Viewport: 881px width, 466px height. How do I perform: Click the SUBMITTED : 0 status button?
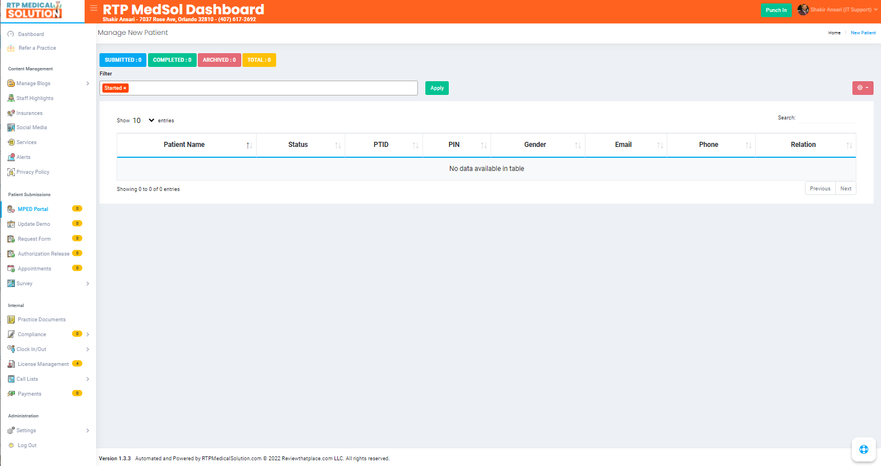click(x=123, y=60)
